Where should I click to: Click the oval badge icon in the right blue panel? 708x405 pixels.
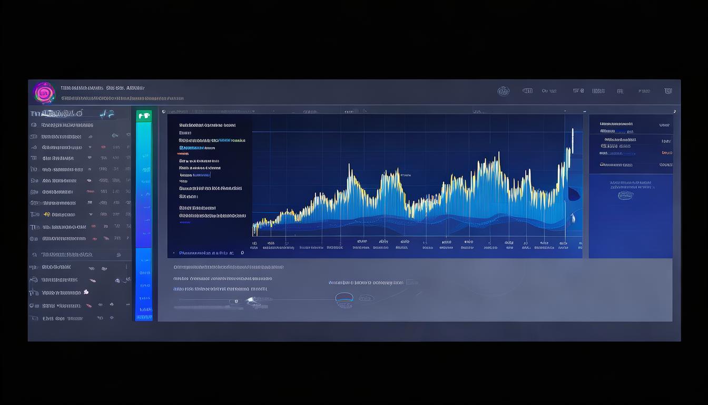click(625, 196)
